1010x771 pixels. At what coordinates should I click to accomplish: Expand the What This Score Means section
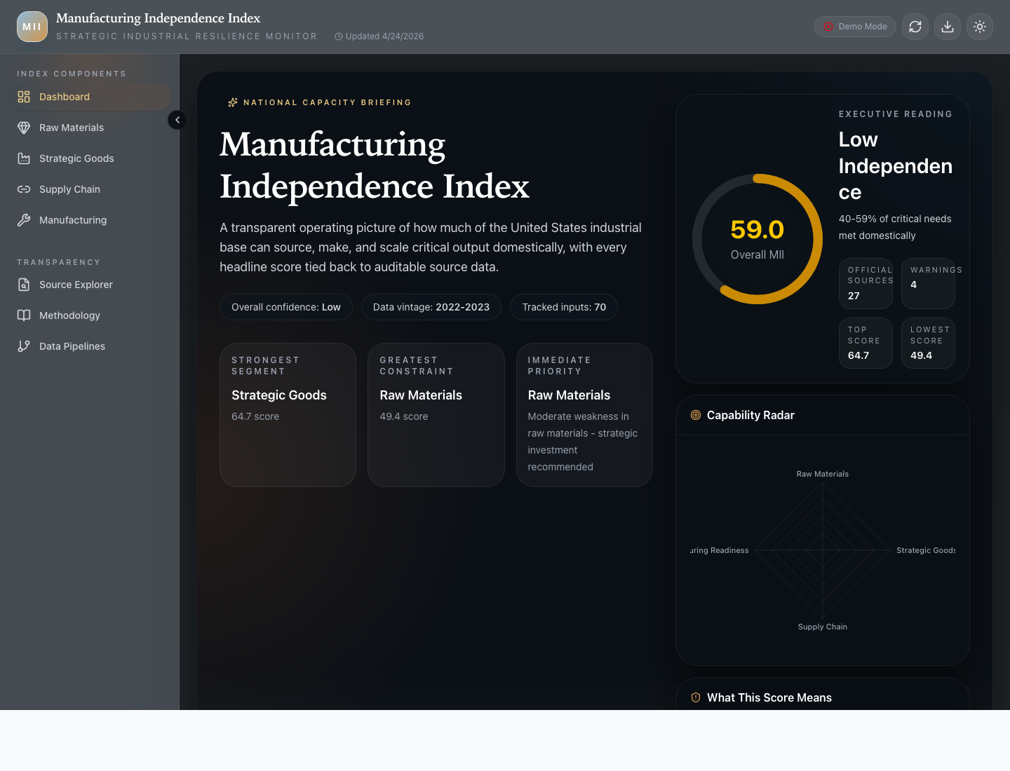(x=769, y=697)
